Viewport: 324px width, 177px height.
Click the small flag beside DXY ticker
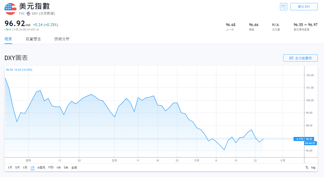point(29,13)
